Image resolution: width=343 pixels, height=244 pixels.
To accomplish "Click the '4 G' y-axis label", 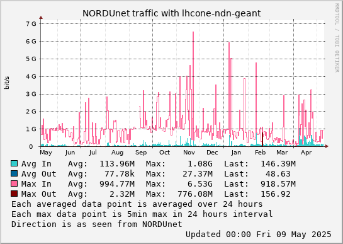I will 31,76.
